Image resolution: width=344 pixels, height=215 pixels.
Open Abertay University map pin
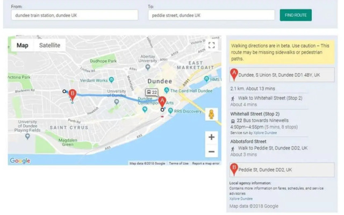click(x=148, y=67)
